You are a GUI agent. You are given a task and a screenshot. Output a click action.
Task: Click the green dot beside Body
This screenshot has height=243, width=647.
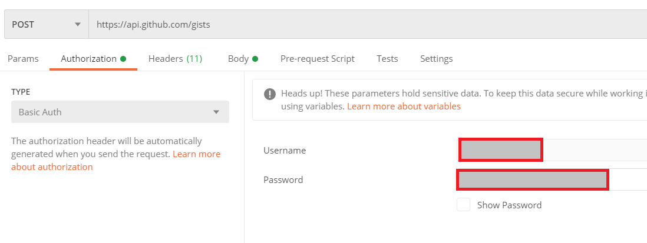point(255,59)
